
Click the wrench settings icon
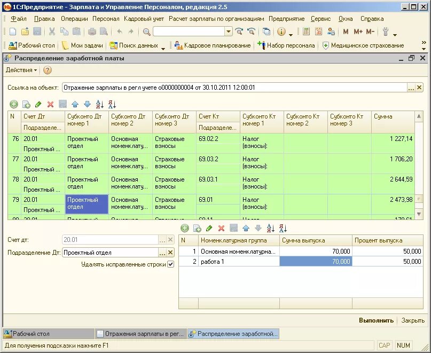[x=386, y=32]
